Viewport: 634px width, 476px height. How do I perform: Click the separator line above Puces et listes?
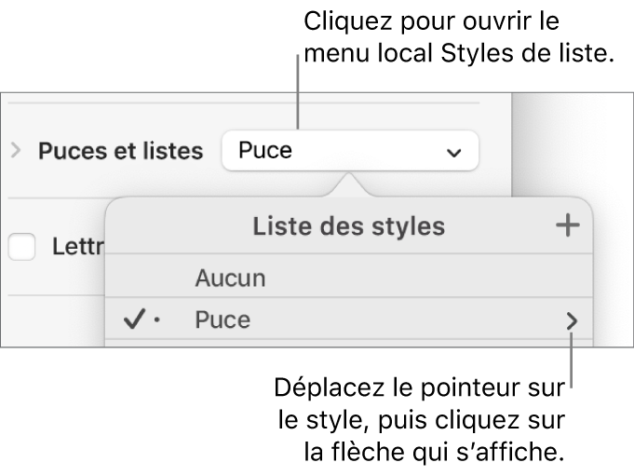coord(242,102)
